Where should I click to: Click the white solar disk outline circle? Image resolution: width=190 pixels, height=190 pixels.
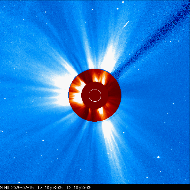(95, 95)
